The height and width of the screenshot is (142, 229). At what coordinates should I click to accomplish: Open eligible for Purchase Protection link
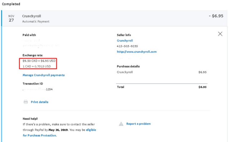tap(59, 133)
